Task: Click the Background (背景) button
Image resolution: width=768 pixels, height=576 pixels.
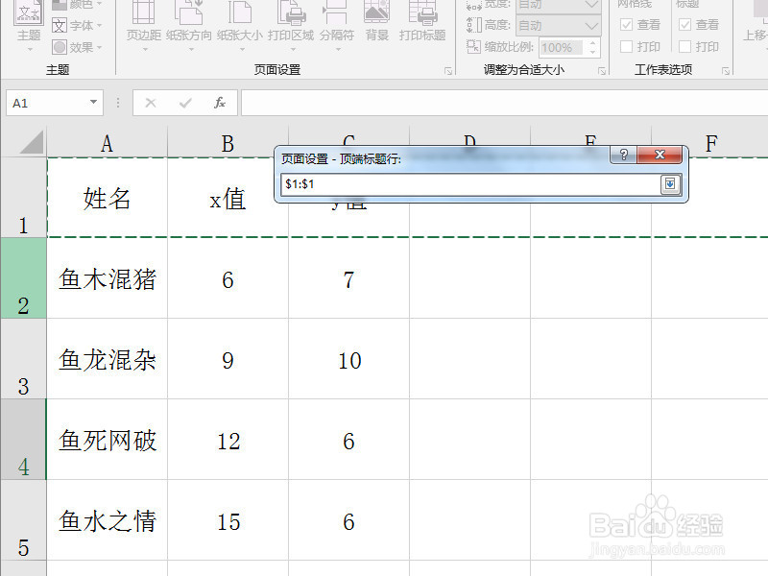Action: (376, 22)
